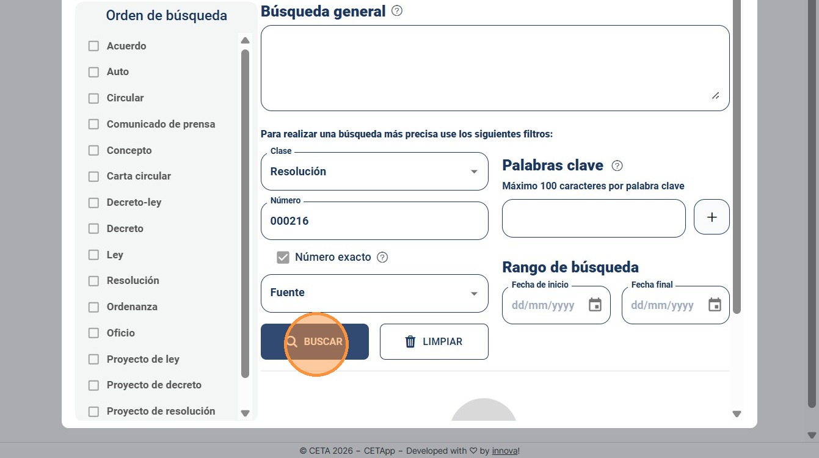Click the trash icon in LIMPIAR button

tap(410, 341)
